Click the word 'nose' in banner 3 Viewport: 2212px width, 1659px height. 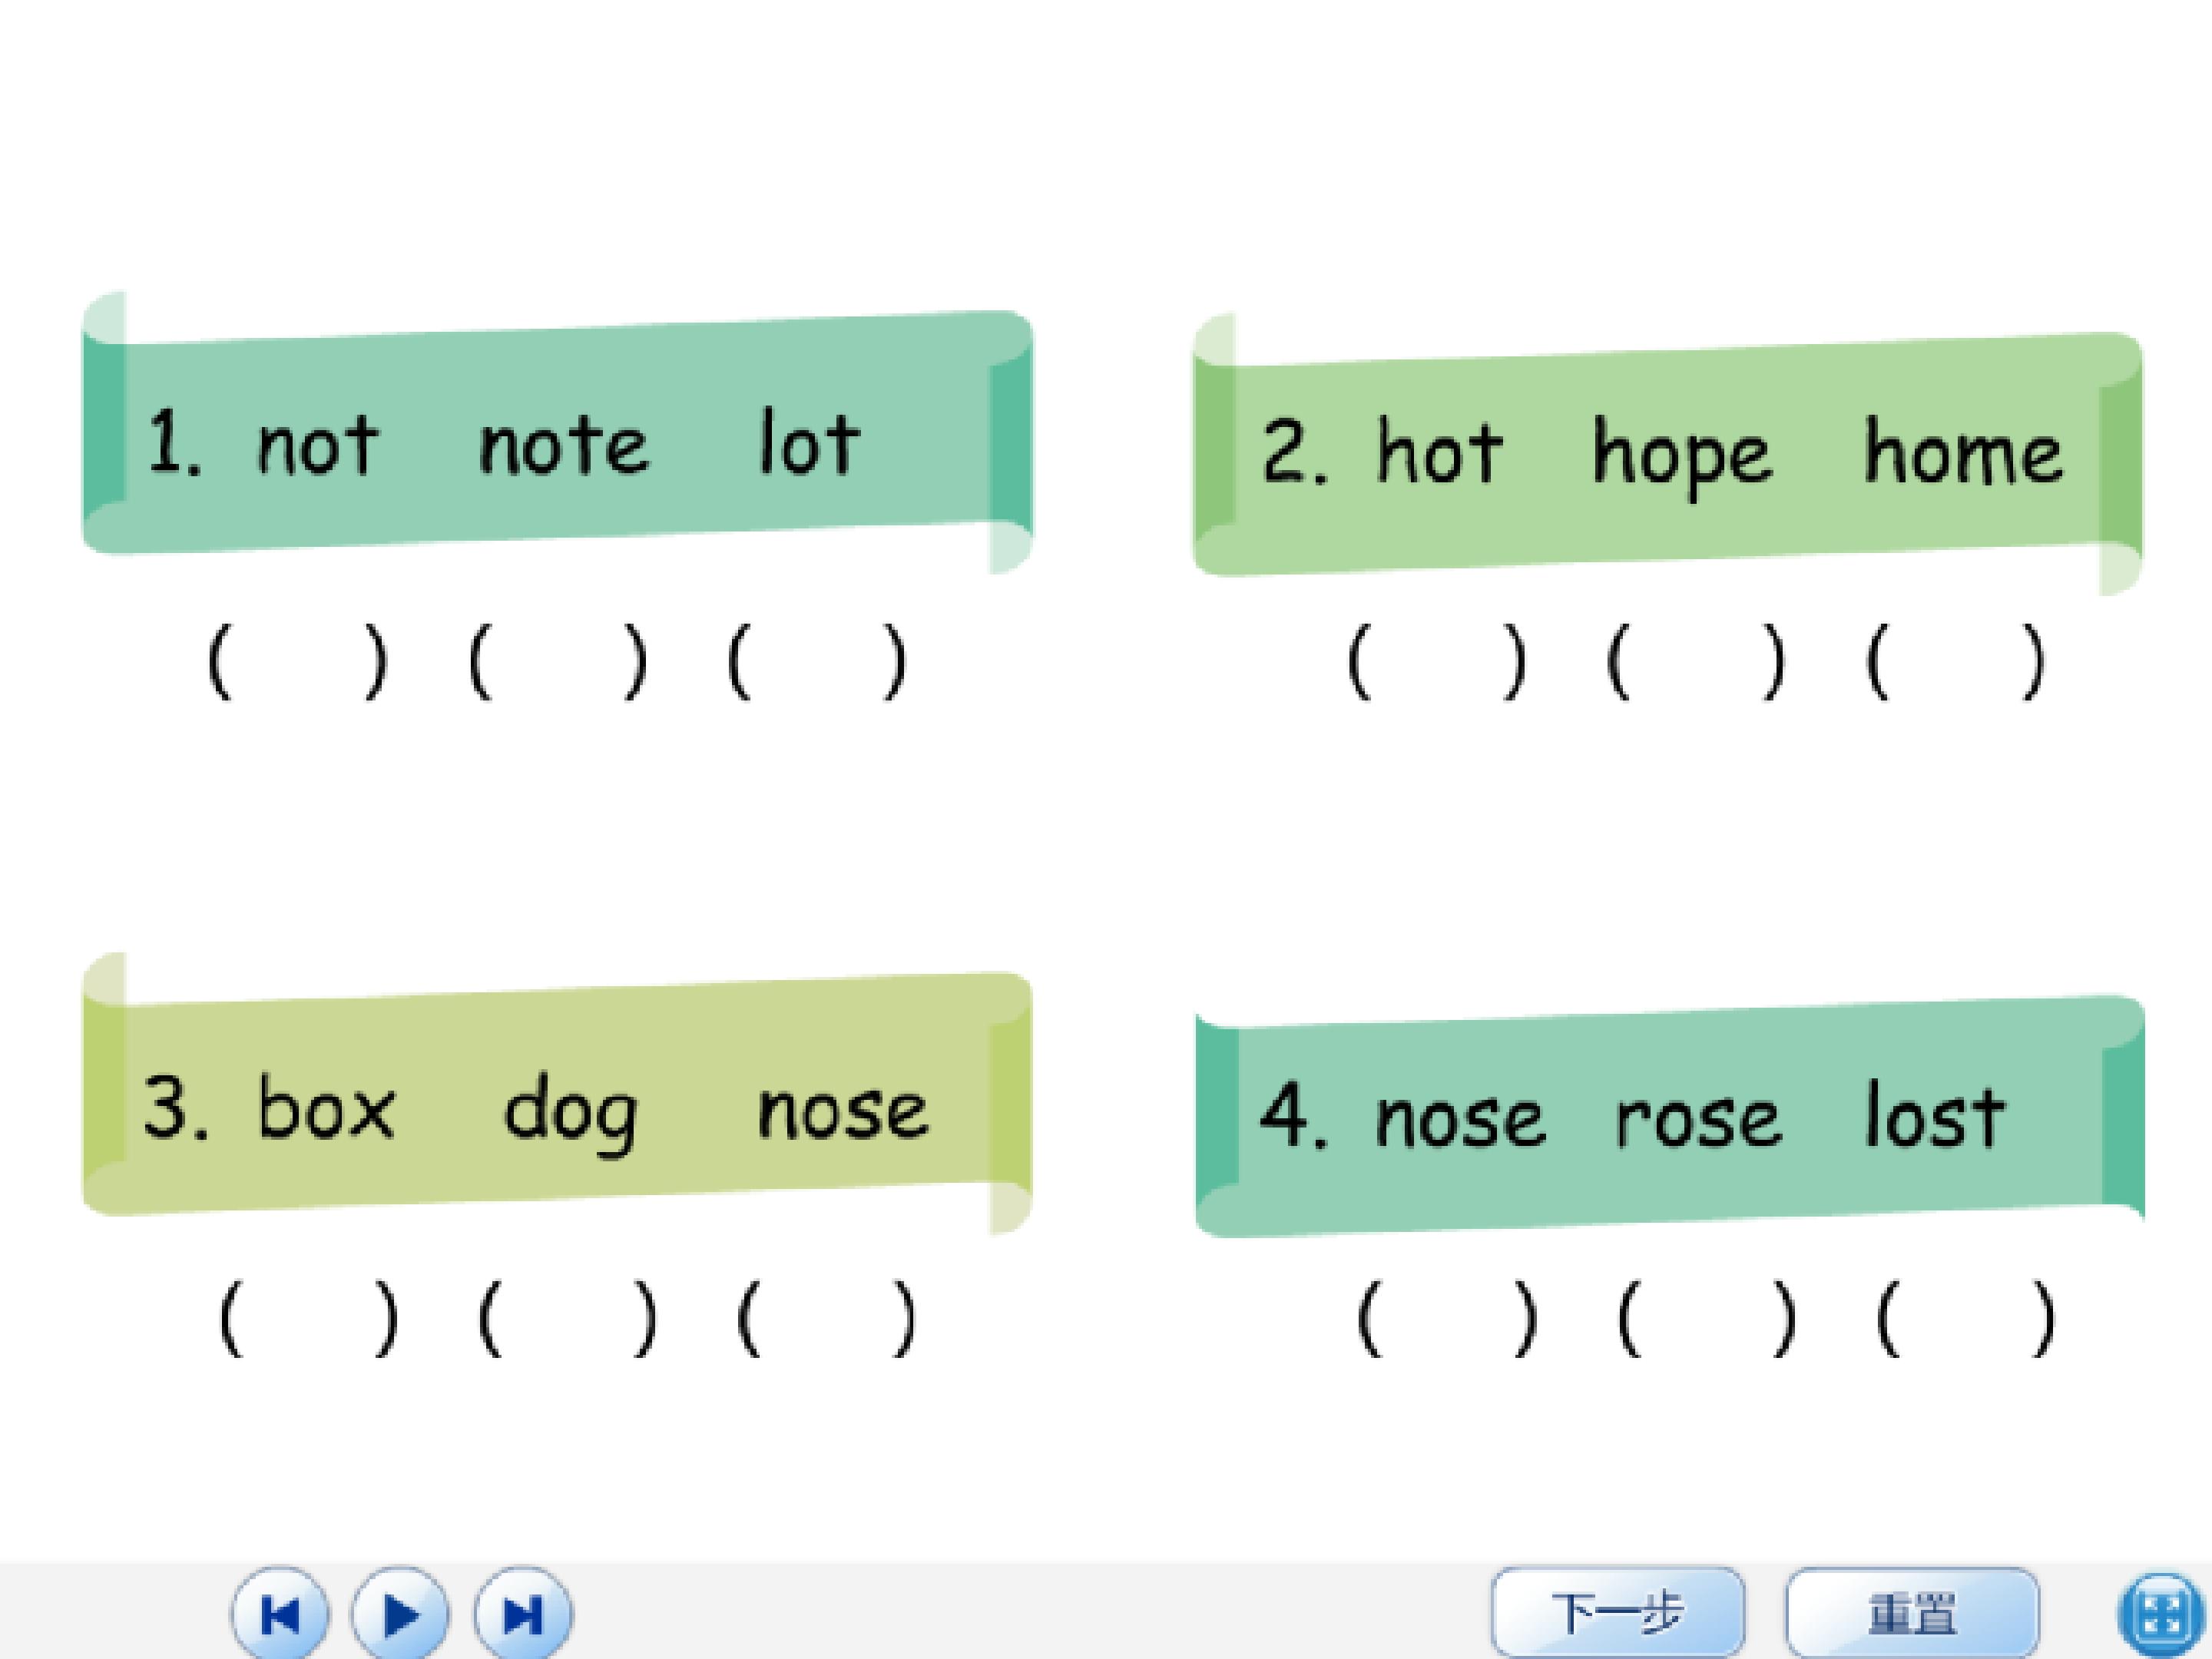(843, 1112)
